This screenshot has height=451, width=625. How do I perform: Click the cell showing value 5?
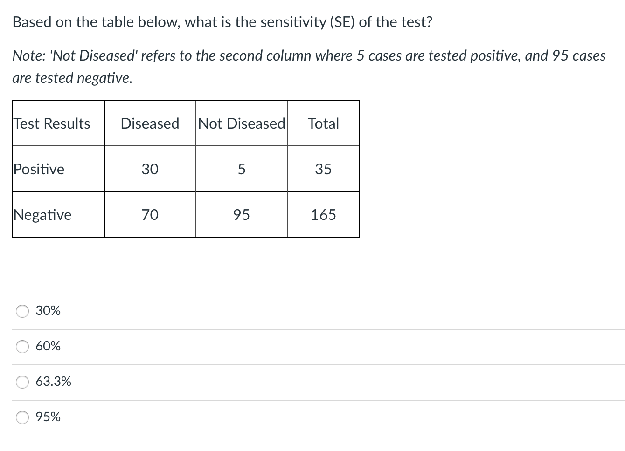point(242,169)
